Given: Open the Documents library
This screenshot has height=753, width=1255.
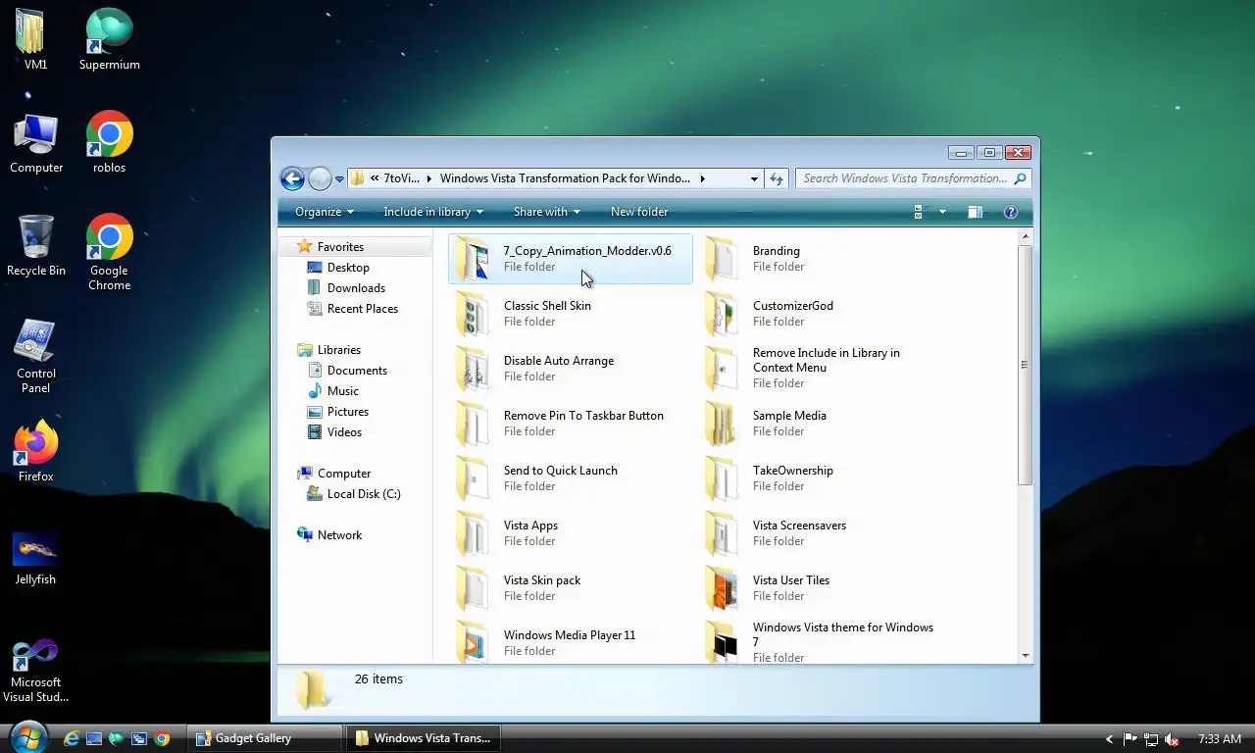Looking at the screenshot, I should (357, 371).
